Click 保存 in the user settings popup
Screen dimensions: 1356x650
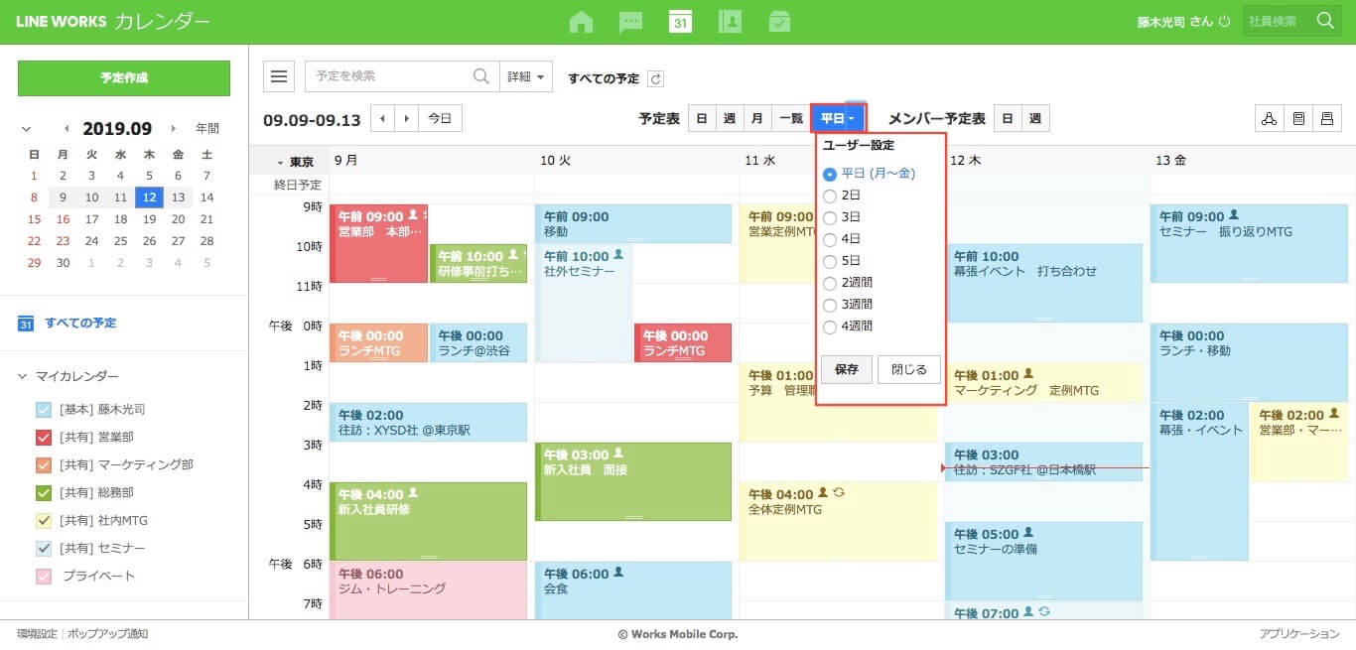[x=846, y=369]
